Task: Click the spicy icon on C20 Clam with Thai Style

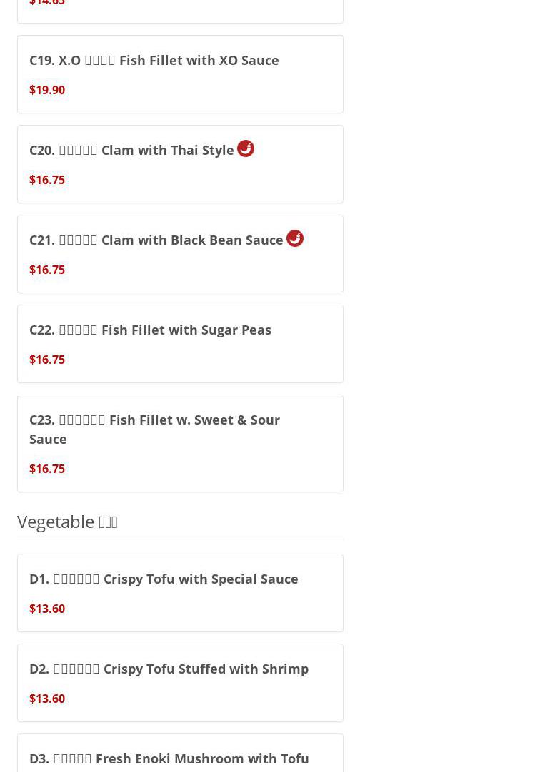Action: click(246, 148)
